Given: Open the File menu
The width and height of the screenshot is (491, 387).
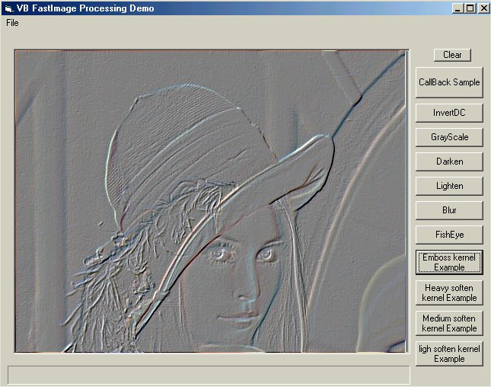Looking at the screenshot, I should [12, 23].
